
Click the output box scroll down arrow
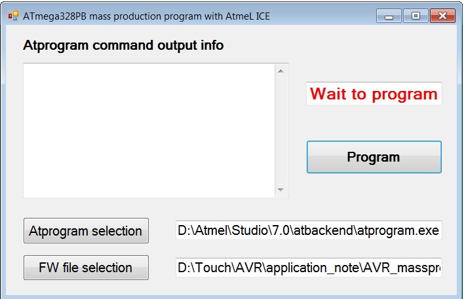(x=281, y=190)
